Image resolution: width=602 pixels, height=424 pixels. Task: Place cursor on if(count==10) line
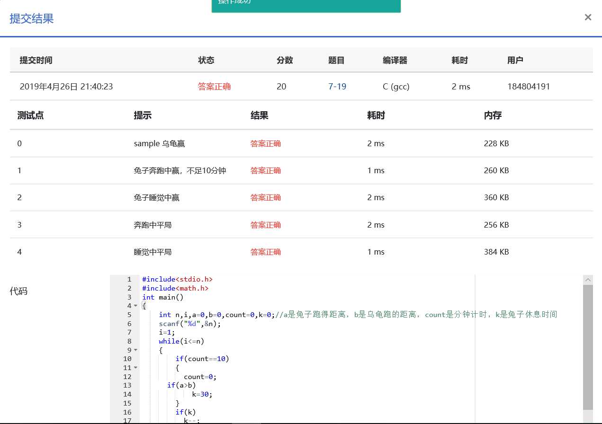(202, 359)
